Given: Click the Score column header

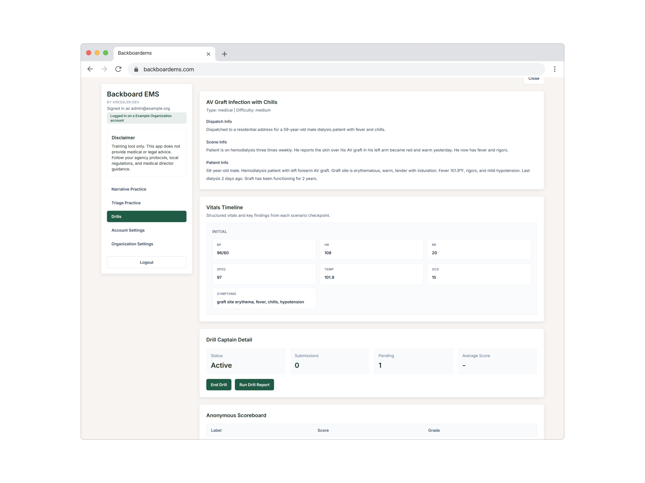Looking at the screenshot, I should [323, 430].
